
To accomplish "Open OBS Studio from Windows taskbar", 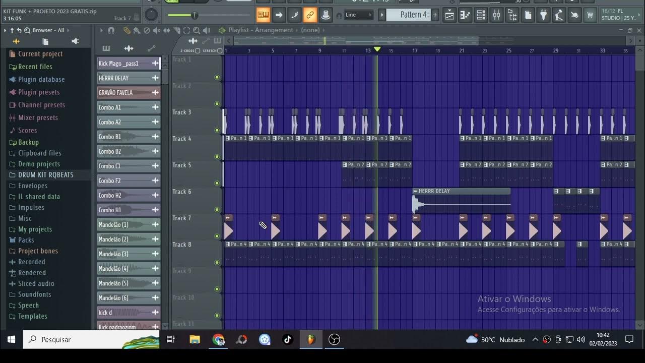I will (334, 340).
